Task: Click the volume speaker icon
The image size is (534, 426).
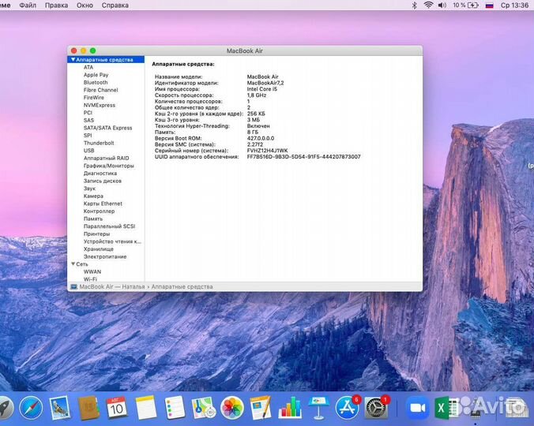Action: click(x=442, y=5)
